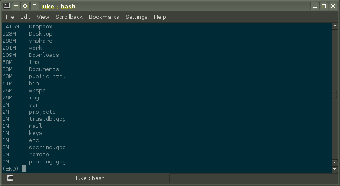Open the window menu terminal icon in title bar
The image size is (340, 186).
[6, 6]
